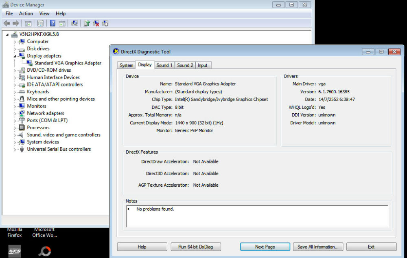Click the Scan for hardware changes toolbar icon
The image size is (407, 258).
coord(74,24)
